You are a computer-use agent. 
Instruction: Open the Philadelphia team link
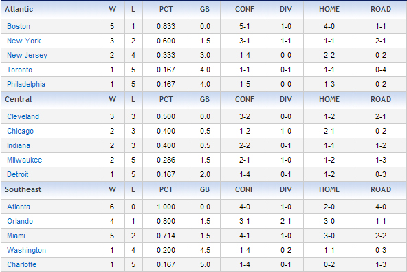point(26,84)
